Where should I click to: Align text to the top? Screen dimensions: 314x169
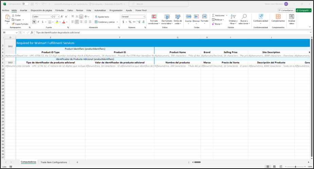click(x=73, y=17)
